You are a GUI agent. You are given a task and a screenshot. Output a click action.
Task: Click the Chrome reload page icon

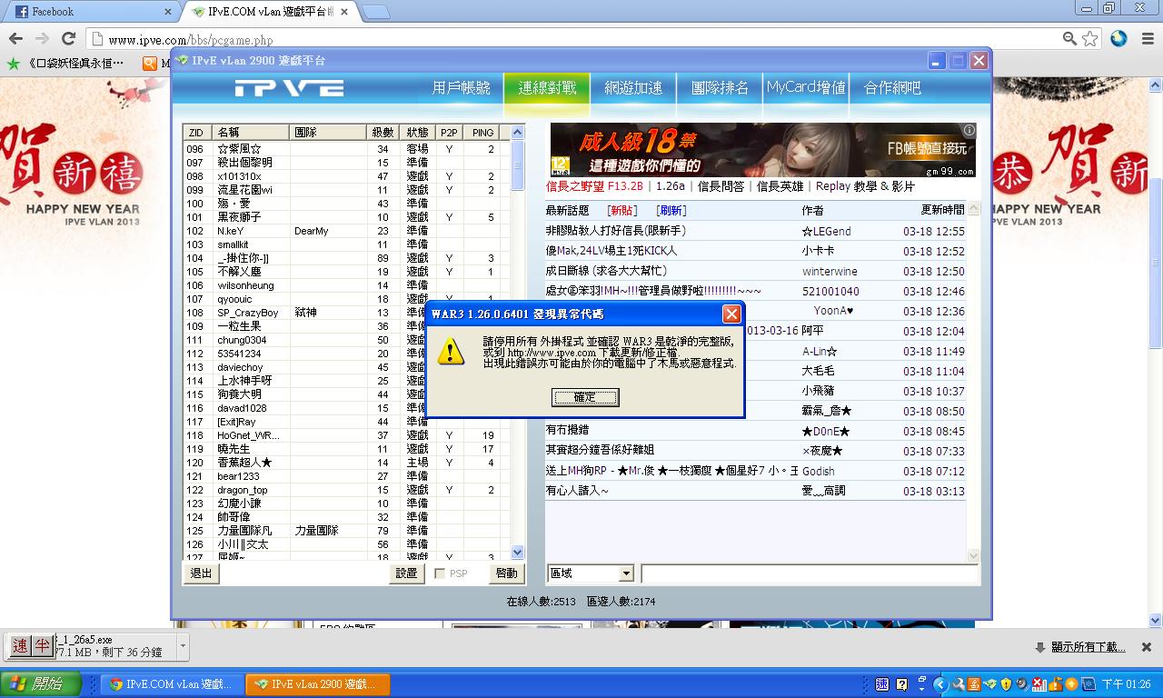pos(68,39)
